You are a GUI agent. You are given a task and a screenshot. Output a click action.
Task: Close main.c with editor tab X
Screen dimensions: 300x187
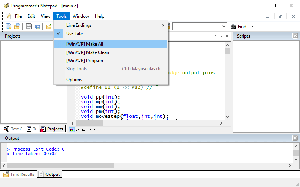pos(227,36)
